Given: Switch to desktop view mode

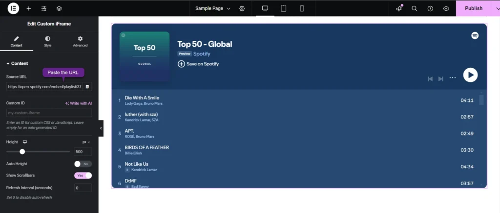Looking at the screenshot, I should pyautogui.click(x=265, y=9).
